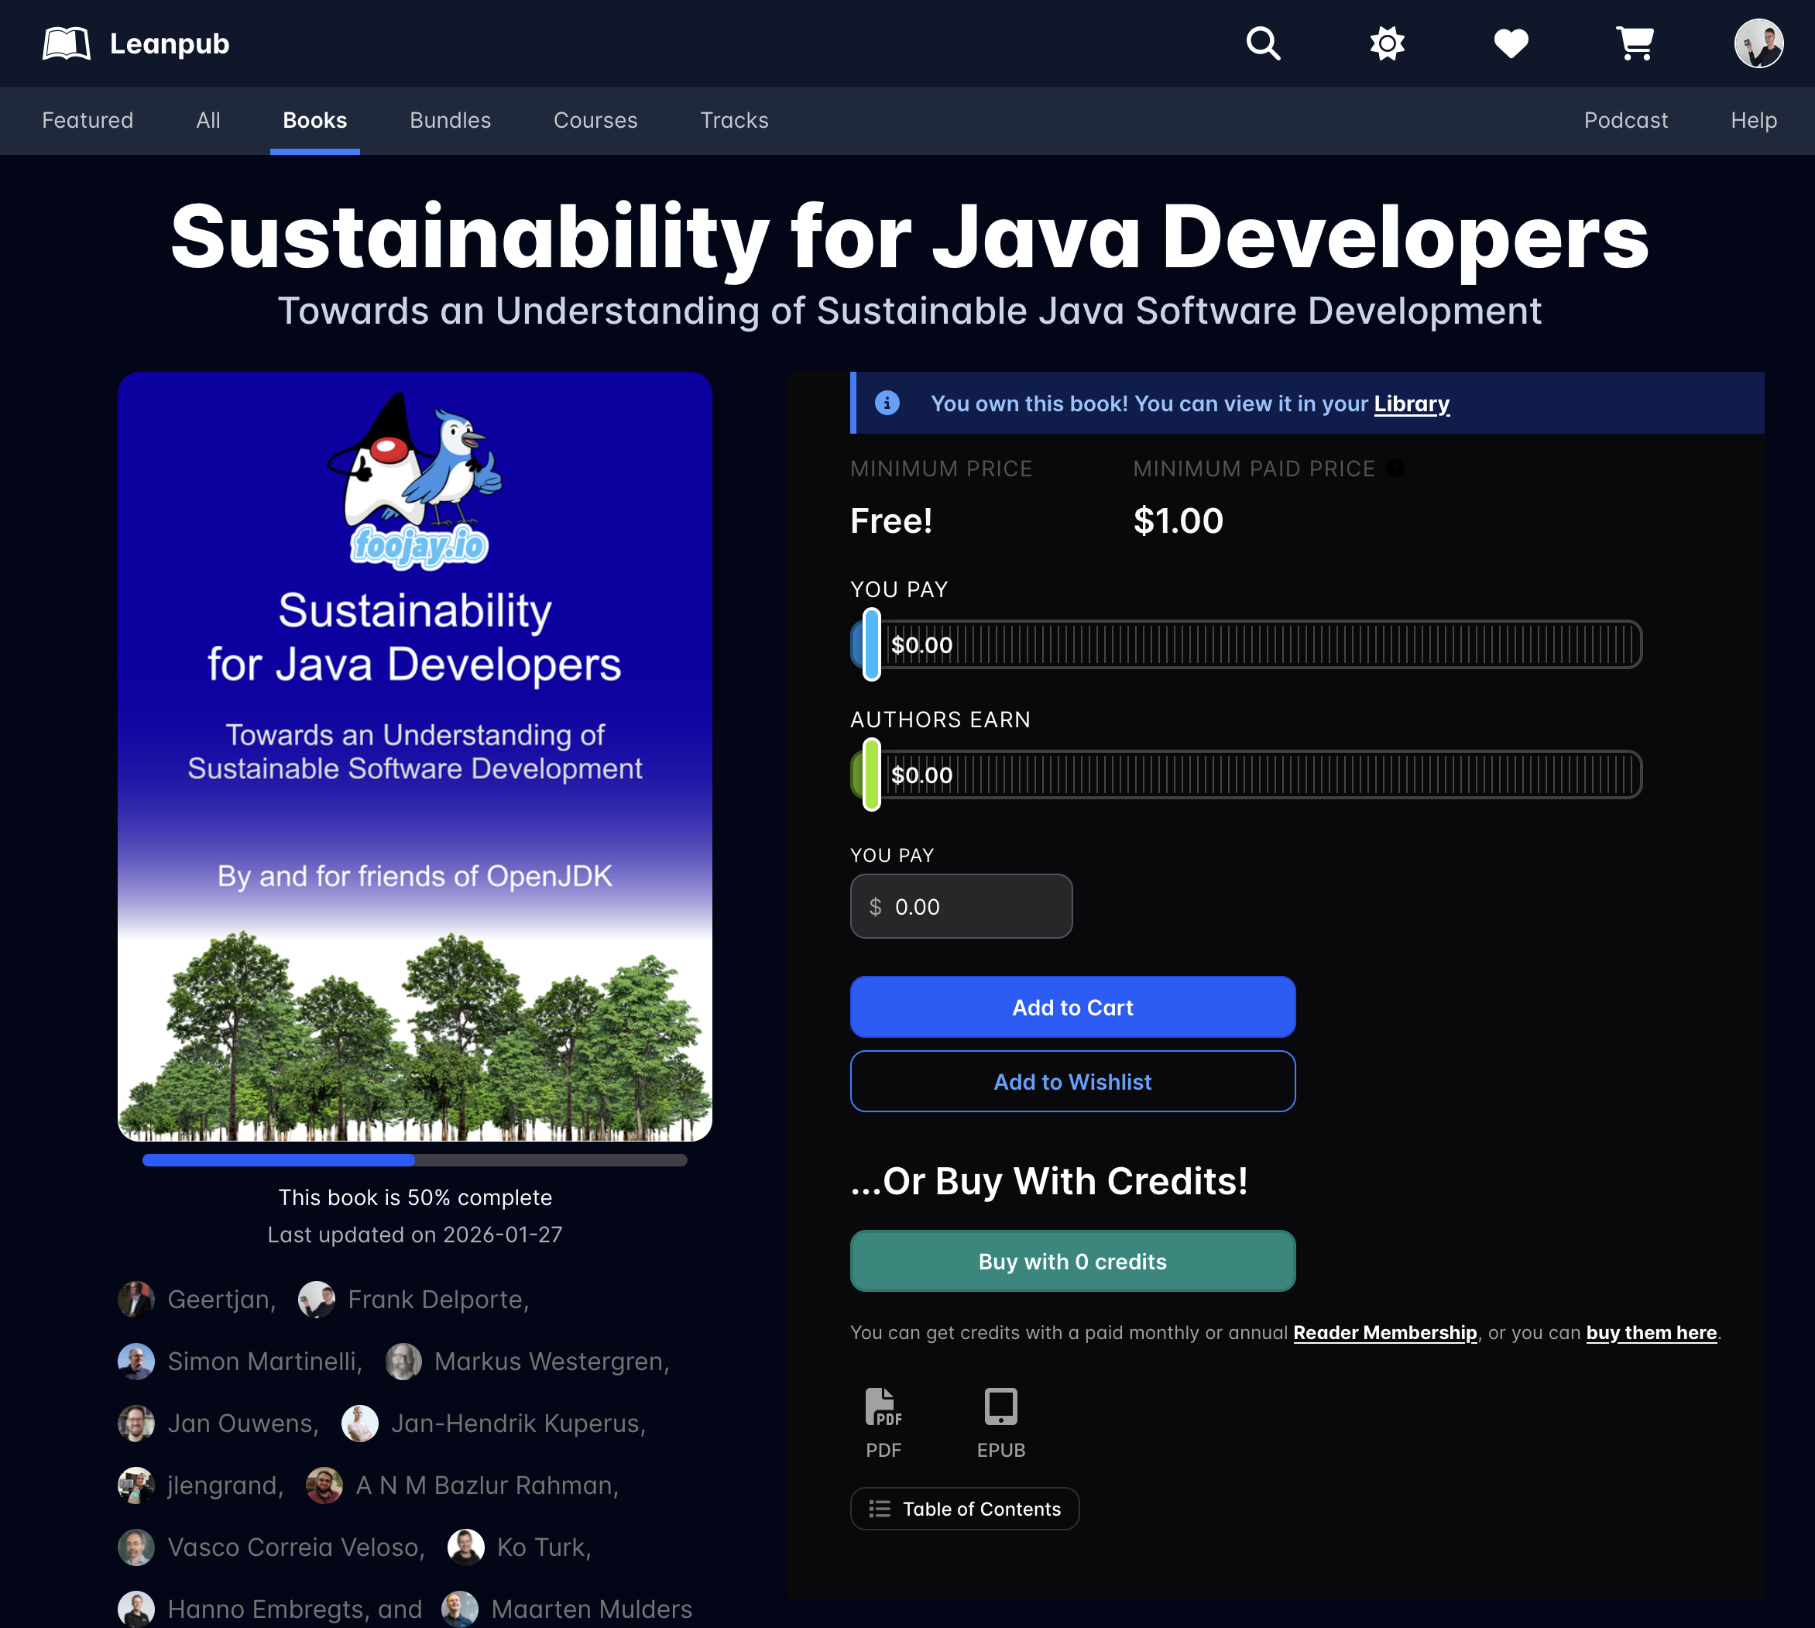This screenshot has height=1628, width=1815.
Task: Click the Reader Membership link
Action: [x=1385, y=1332]
